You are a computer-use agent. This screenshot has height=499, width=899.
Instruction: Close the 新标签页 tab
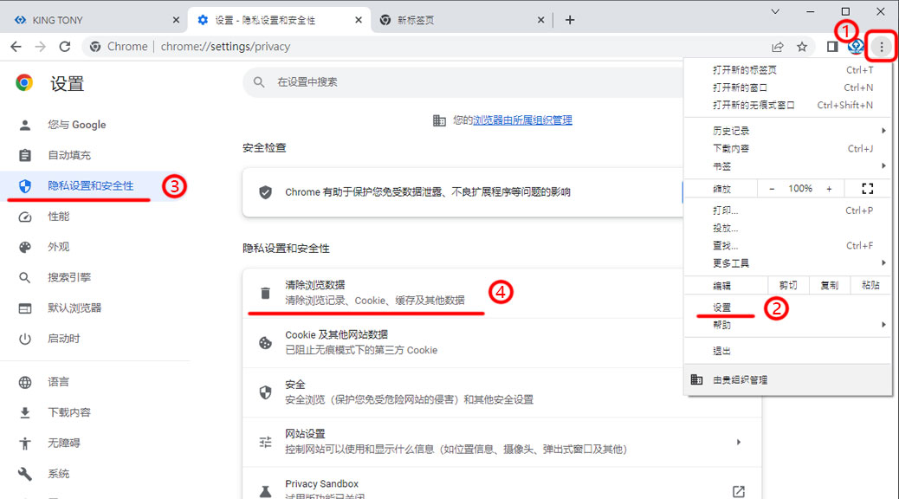(x=540, y=20)
